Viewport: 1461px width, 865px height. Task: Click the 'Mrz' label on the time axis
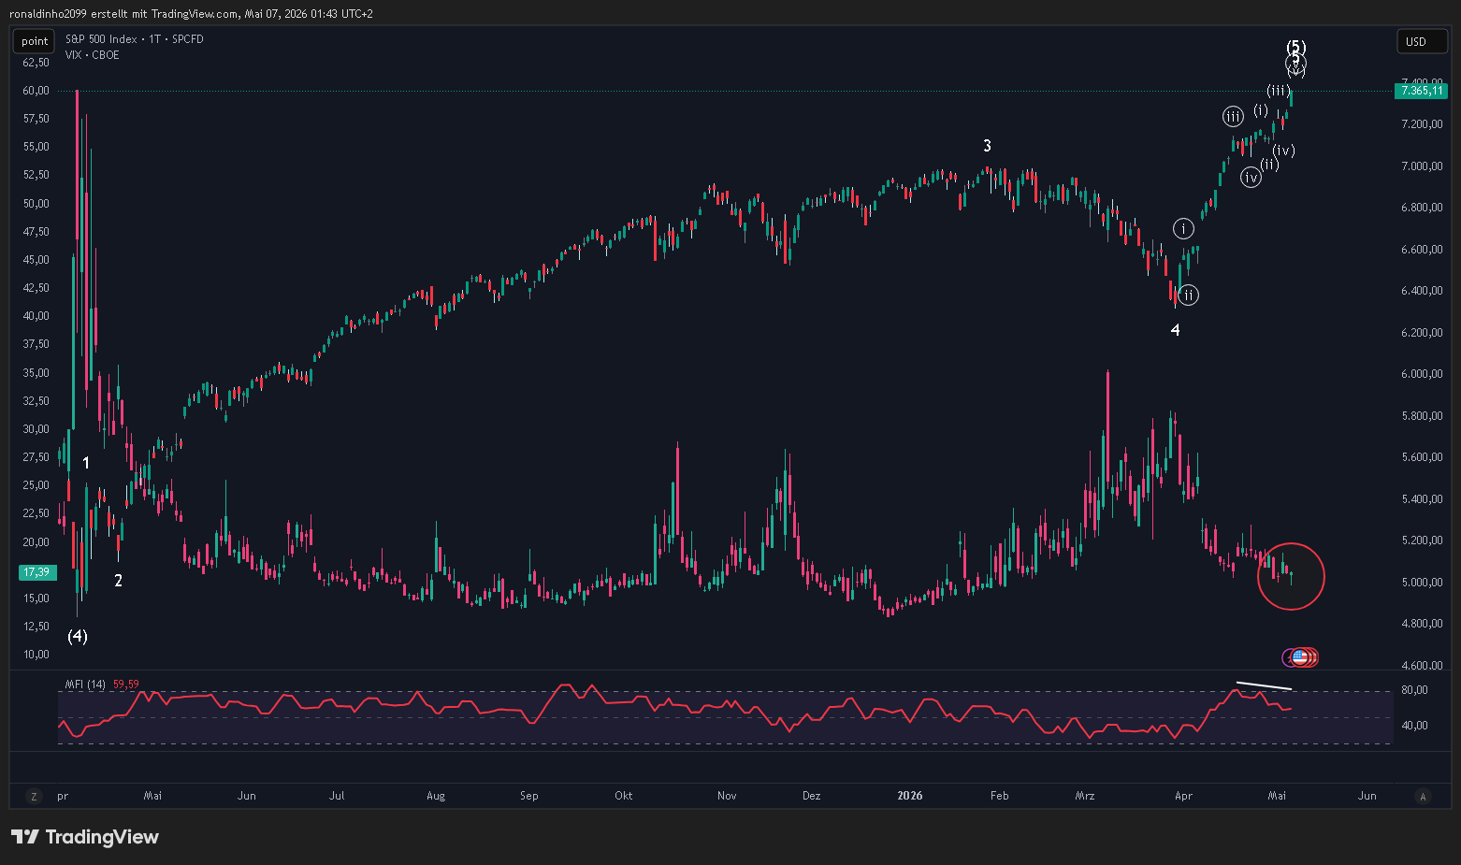click(1085, 796)
